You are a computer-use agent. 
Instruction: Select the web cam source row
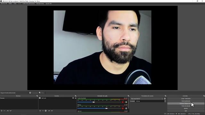58,98
